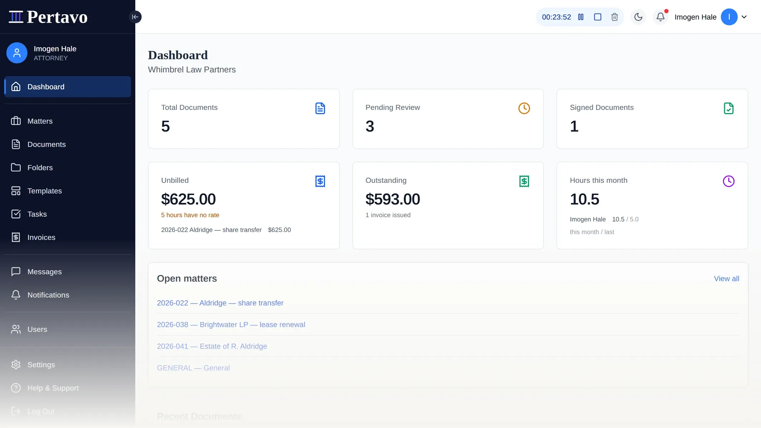Open the Users page
The height and width of the screenshot is (428, 761).
coord(68,329)
